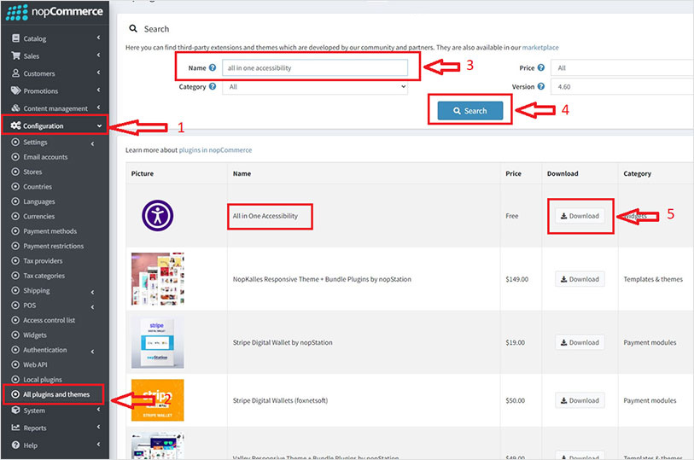Screen dimensions: 694x460
Task: Expand the Catalog chevron arrow
Action: pyautogui.click(x=99, y=38)
